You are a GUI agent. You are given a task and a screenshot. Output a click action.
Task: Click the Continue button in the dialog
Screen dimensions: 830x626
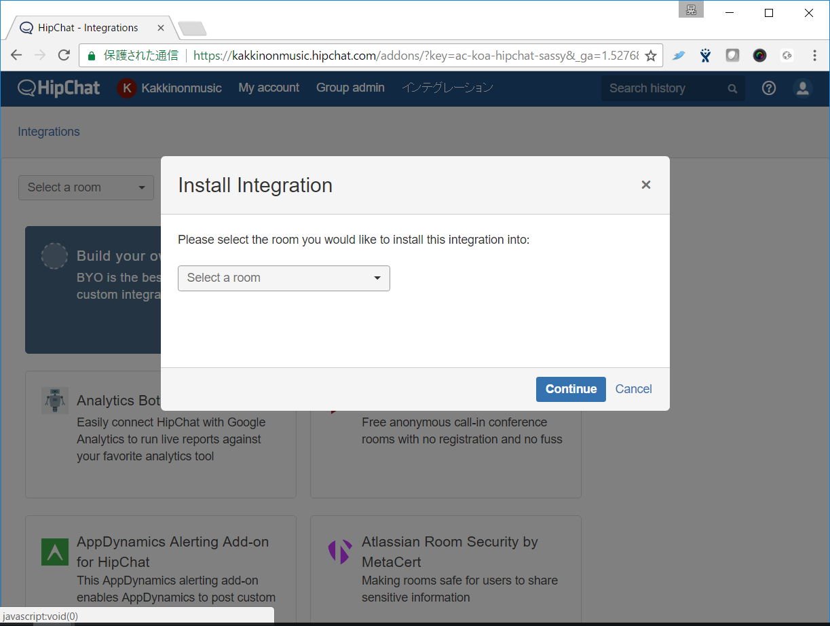tap(571, 389)
